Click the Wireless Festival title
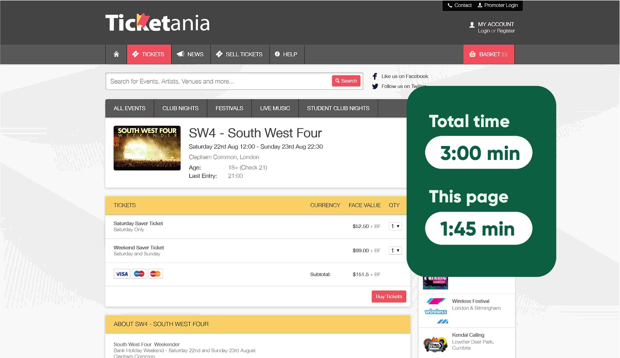This screenshot has height=358, width=620. 471,301
